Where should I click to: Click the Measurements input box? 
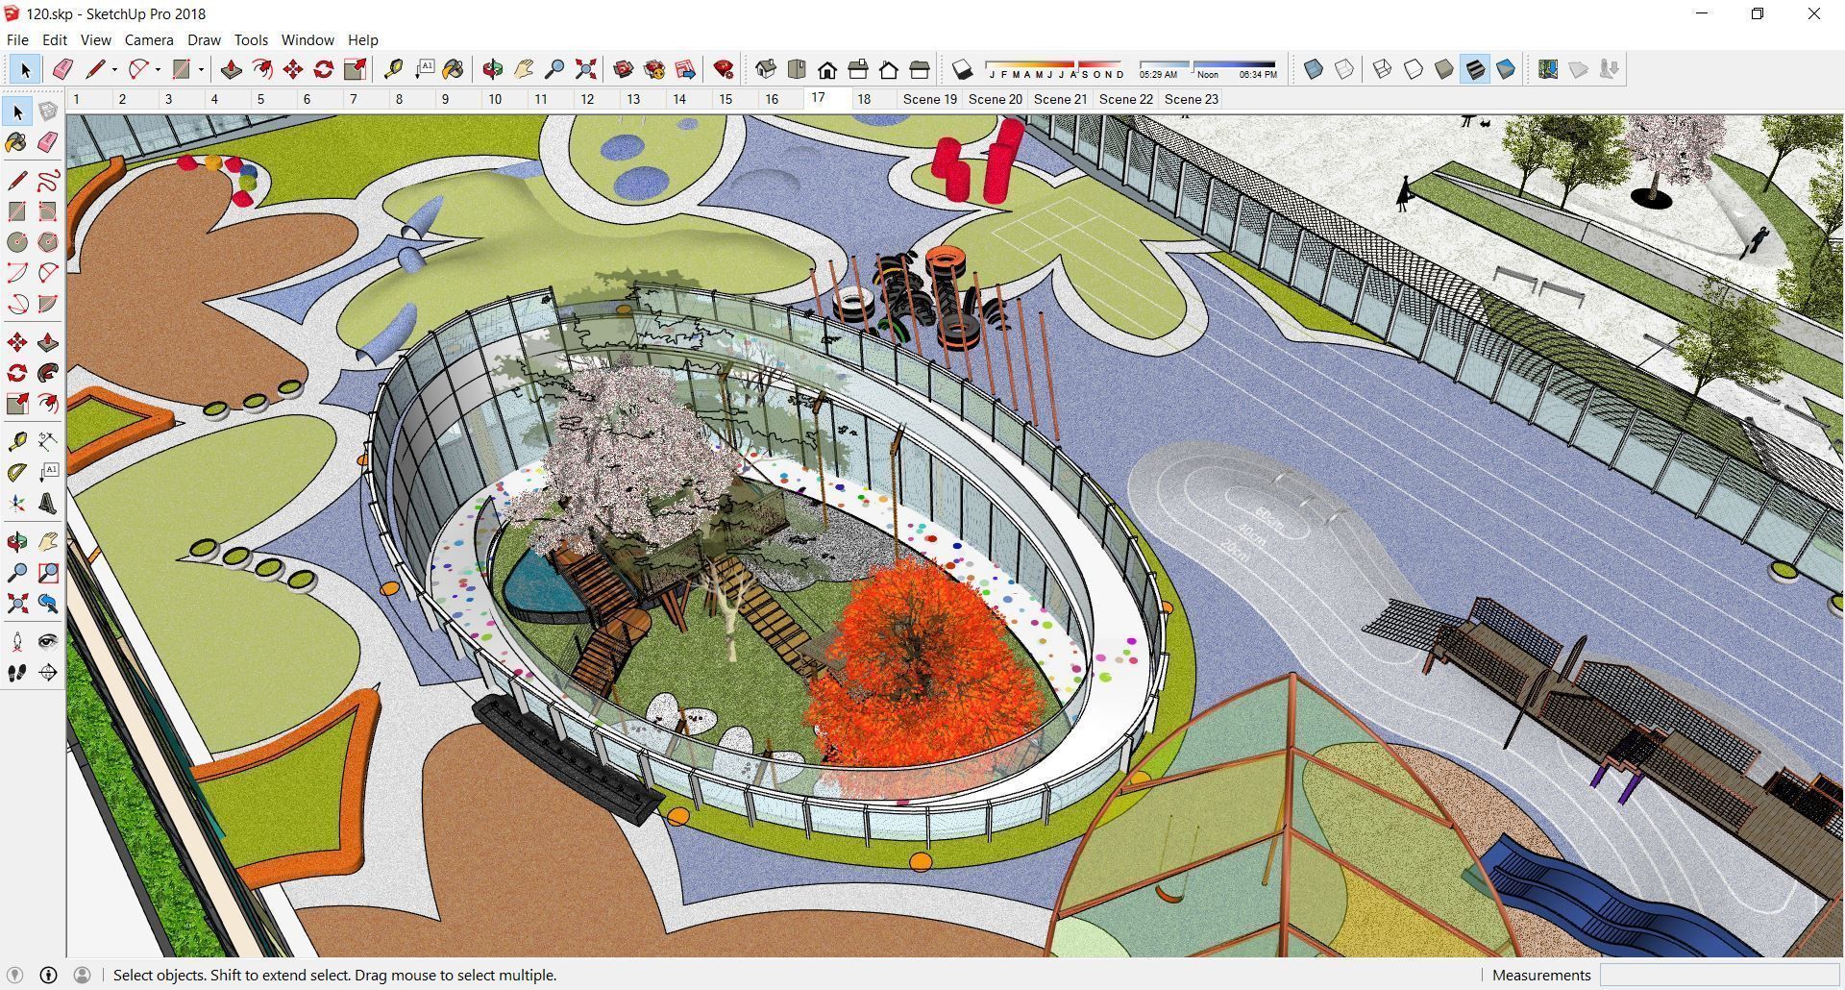pos(1720,975)
